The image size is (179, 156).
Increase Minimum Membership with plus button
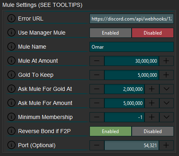pyautogui.click(x=152, y=117)
